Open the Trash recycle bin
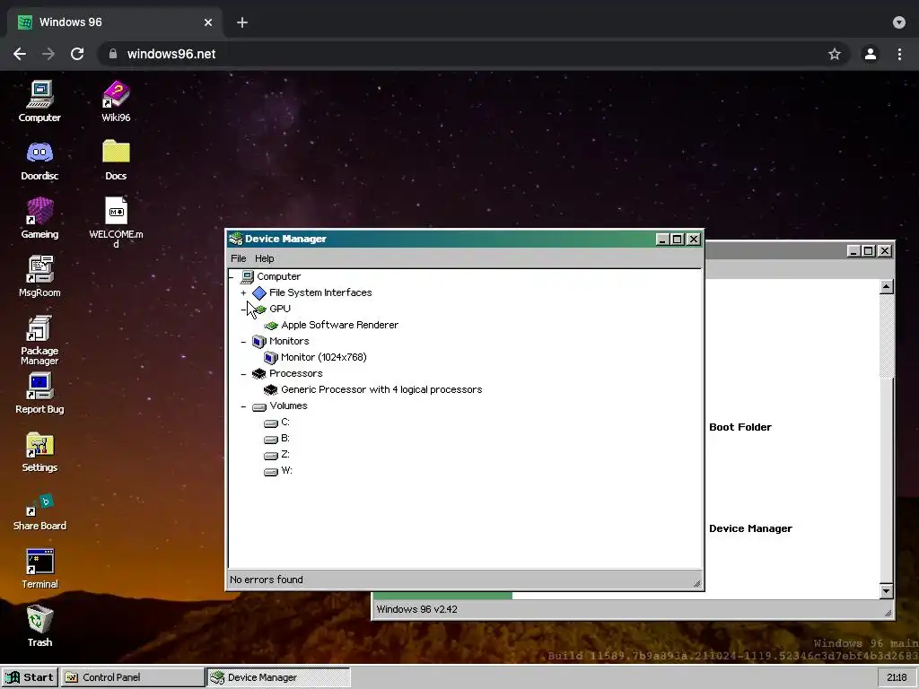The image size is (919, 689). pos(39,626)
